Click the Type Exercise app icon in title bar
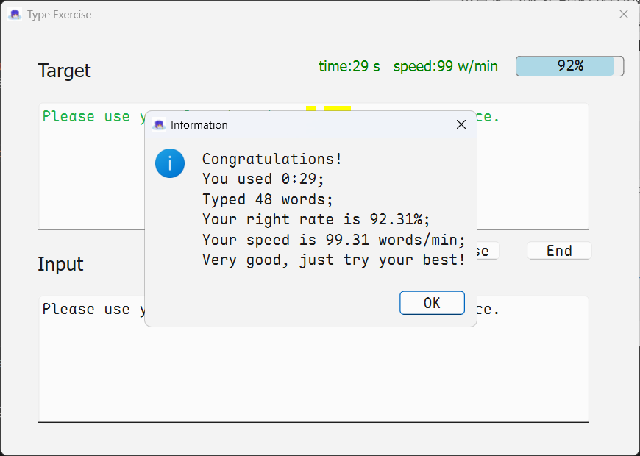 pyautogui.click(x=15, y=15)
